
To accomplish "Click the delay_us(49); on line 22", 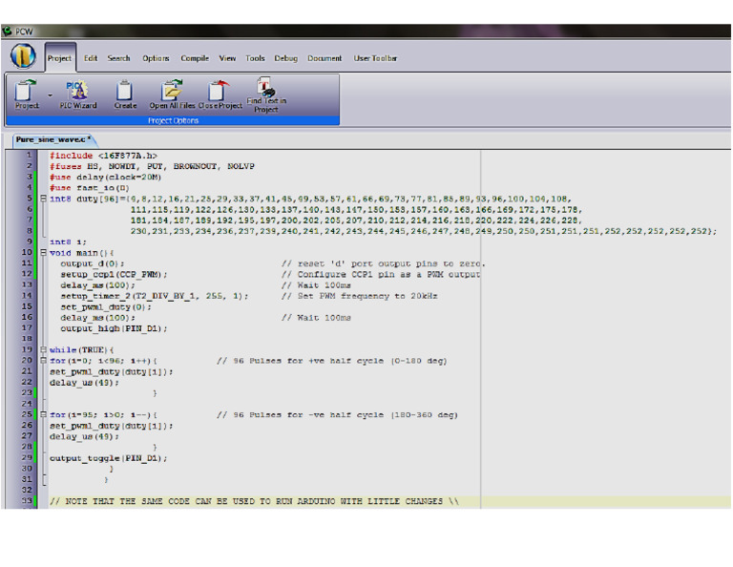I will pos(84,383).
